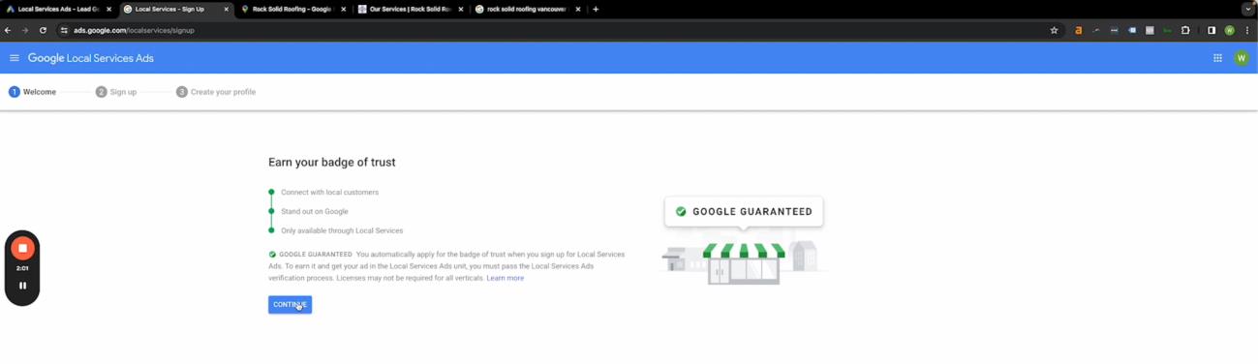Screen dimensions: 1258x364
Task: Open the Extensions puzzle-piece menu
Action: pyautogui.click(x=1185, y=30)
